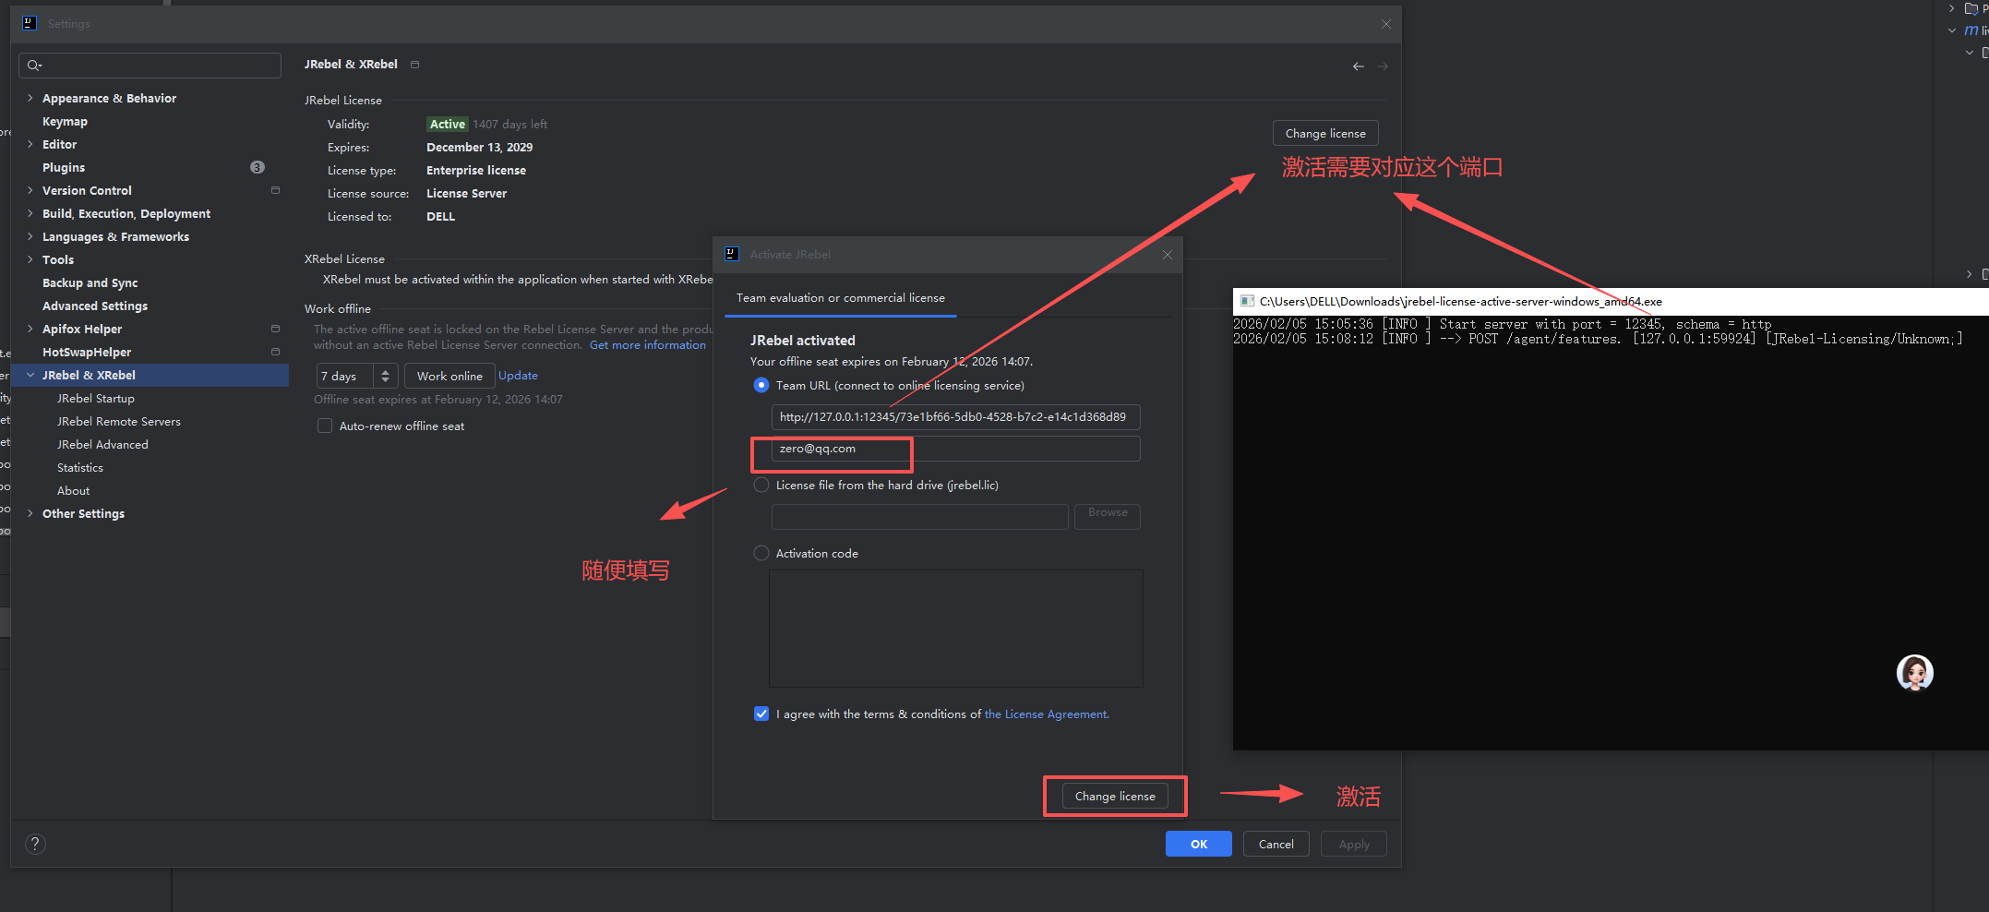1989x912 pixels.
Task: Click the Work online button
Action: pos(449,376)
